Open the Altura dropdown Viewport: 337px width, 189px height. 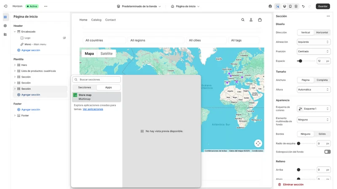[313, 89]
